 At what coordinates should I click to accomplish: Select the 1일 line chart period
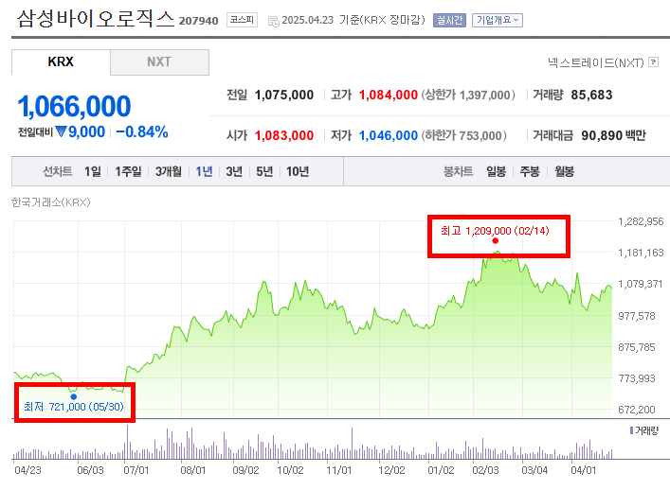93,171
